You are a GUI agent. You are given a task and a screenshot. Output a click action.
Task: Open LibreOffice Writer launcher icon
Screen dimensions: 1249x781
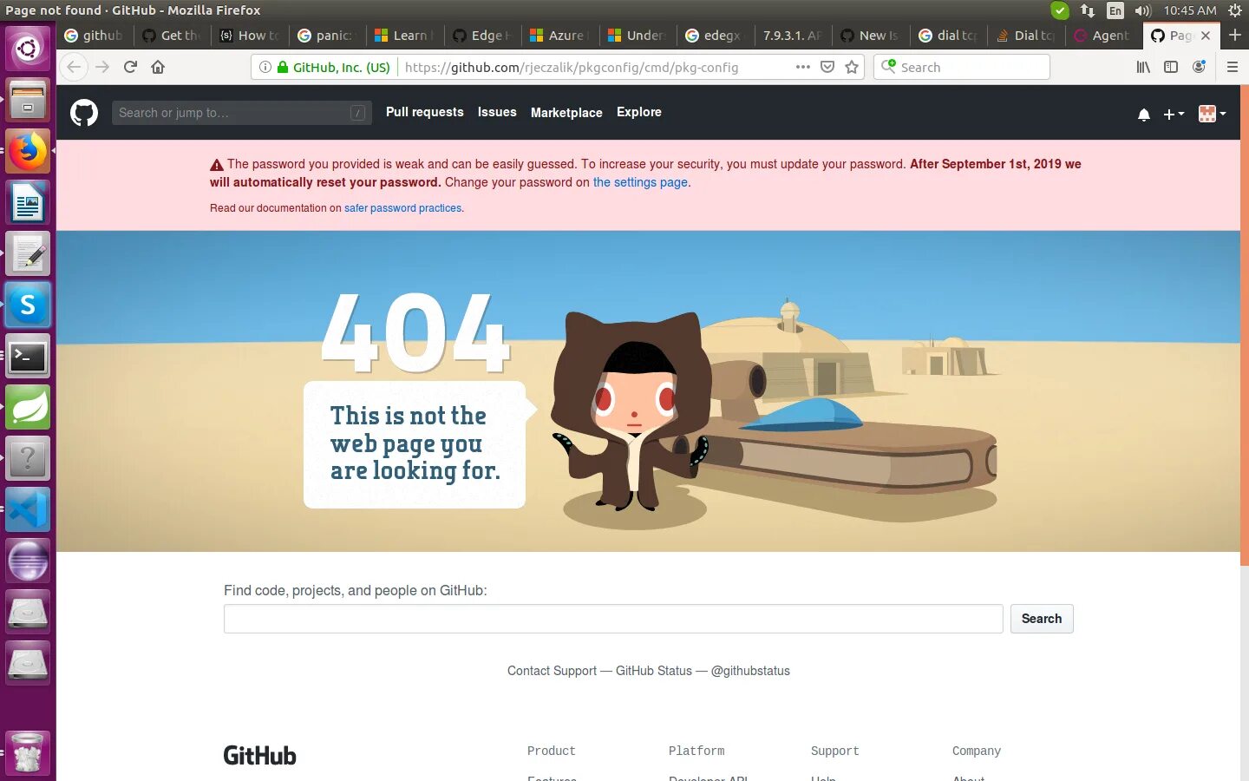(28, 203)
